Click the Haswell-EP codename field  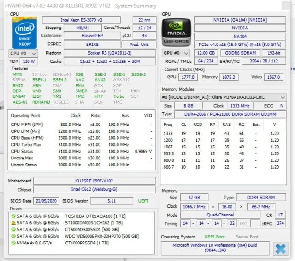tap(92, 36)
